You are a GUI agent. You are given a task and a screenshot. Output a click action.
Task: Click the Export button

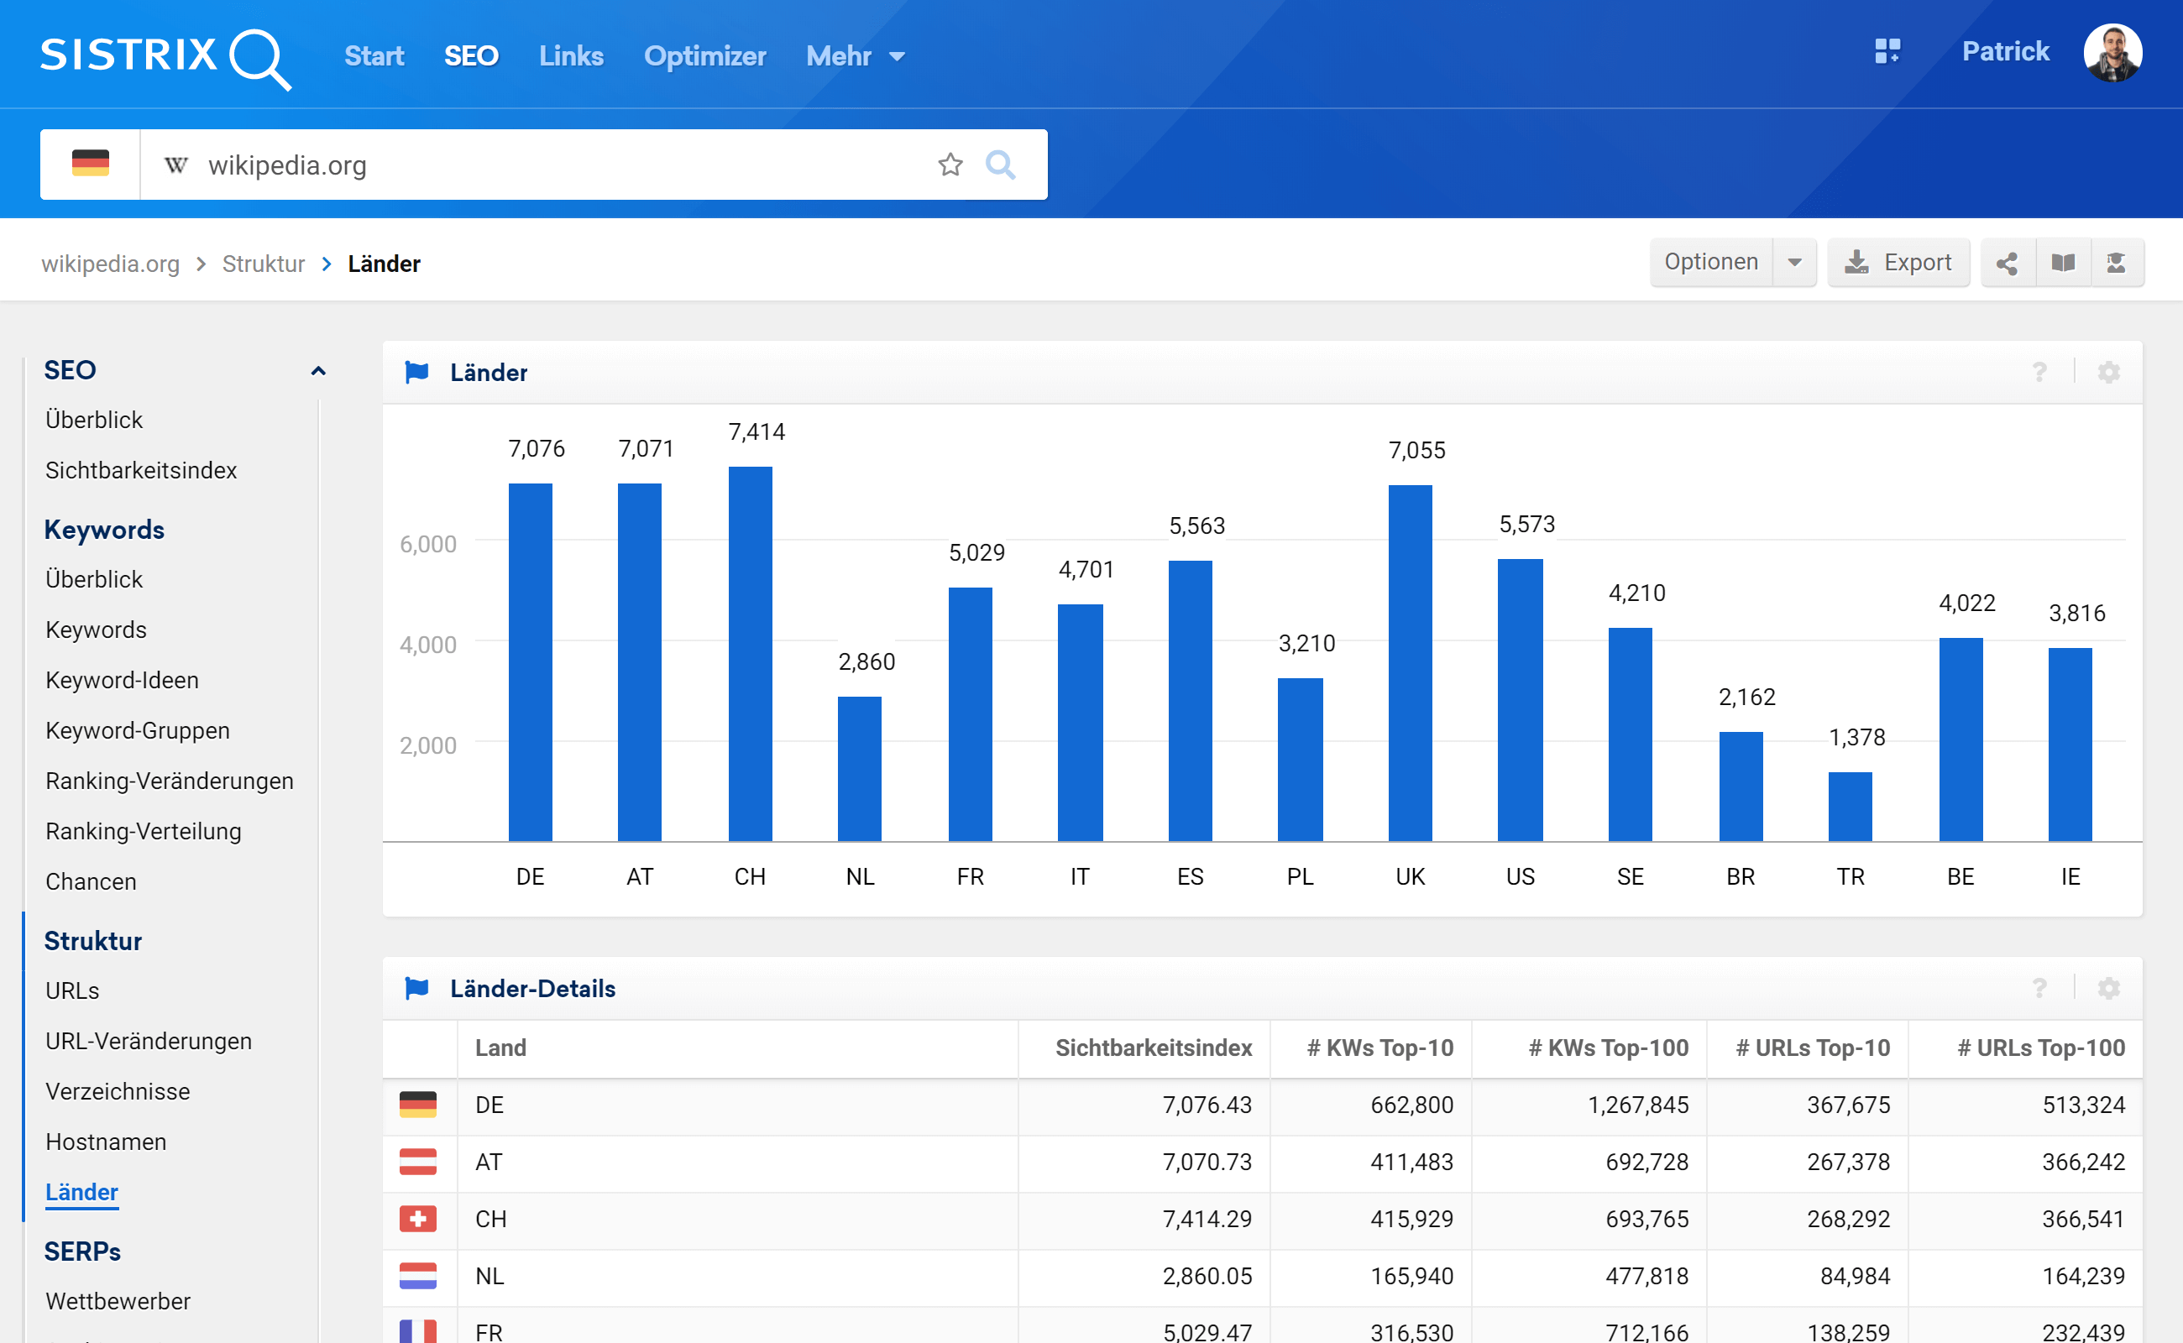[1898, 263]
